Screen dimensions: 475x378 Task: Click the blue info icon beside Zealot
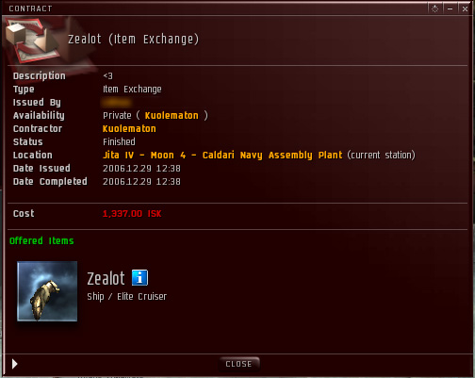[139, 277]
